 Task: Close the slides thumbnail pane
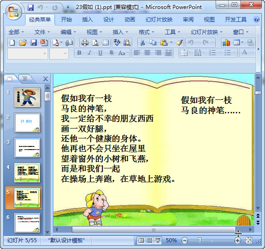point(45,79)
